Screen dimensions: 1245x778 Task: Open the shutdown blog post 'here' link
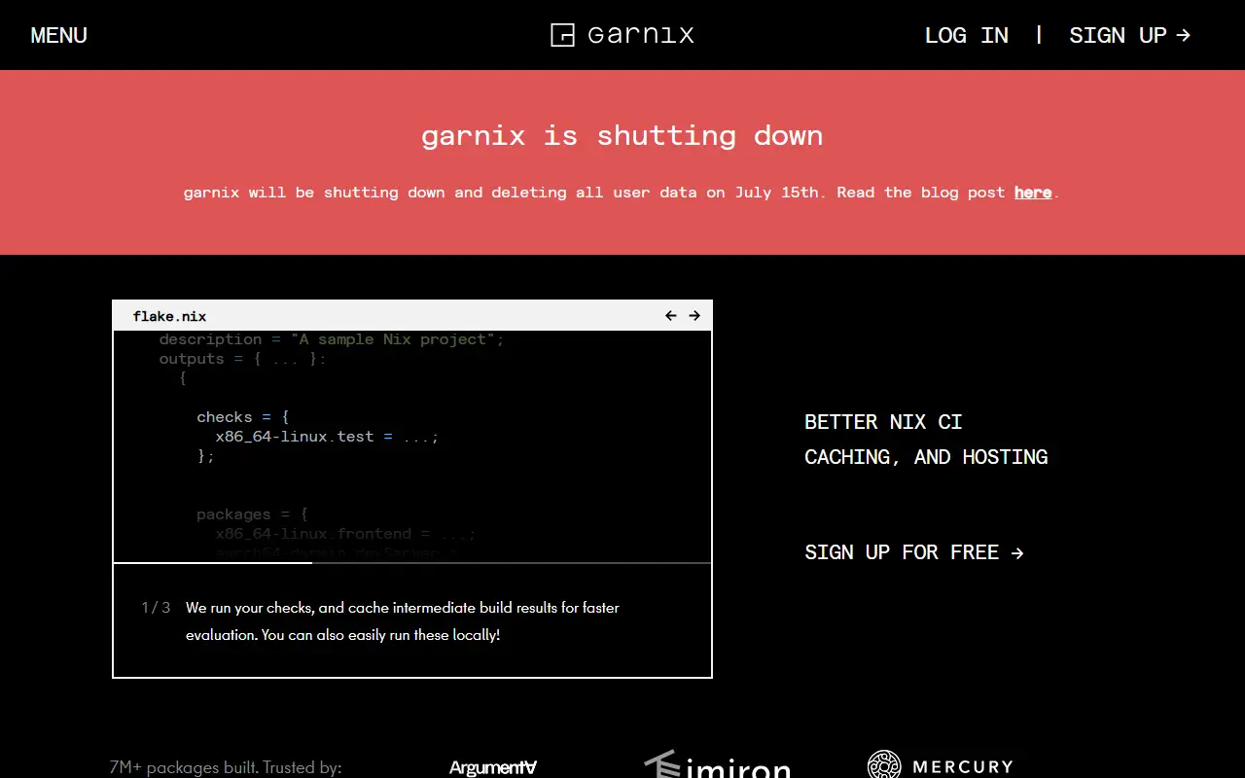pyautogui.click(x=1033, y=193)
